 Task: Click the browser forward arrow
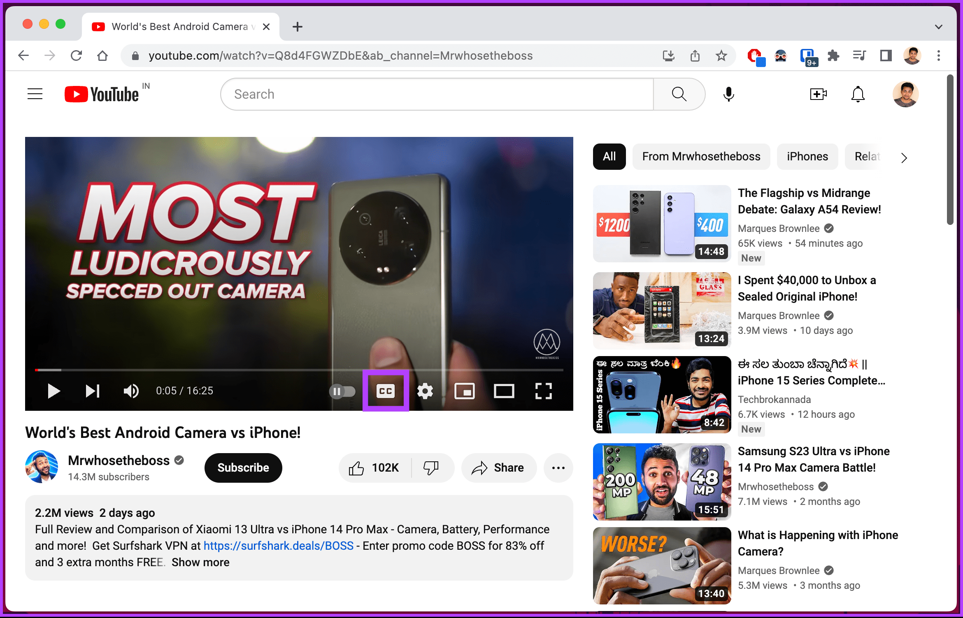coord(49,56)
